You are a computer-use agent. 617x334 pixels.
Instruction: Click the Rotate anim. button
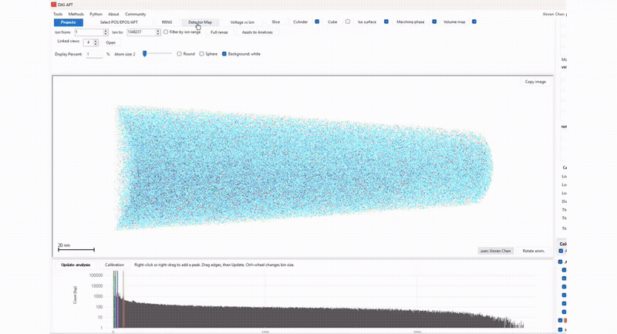pyautogui.click(x=534, y=251)
